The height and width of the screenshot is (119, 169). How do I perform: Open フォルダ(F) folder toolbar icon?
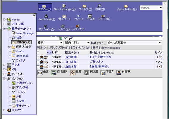click(85, 7)
